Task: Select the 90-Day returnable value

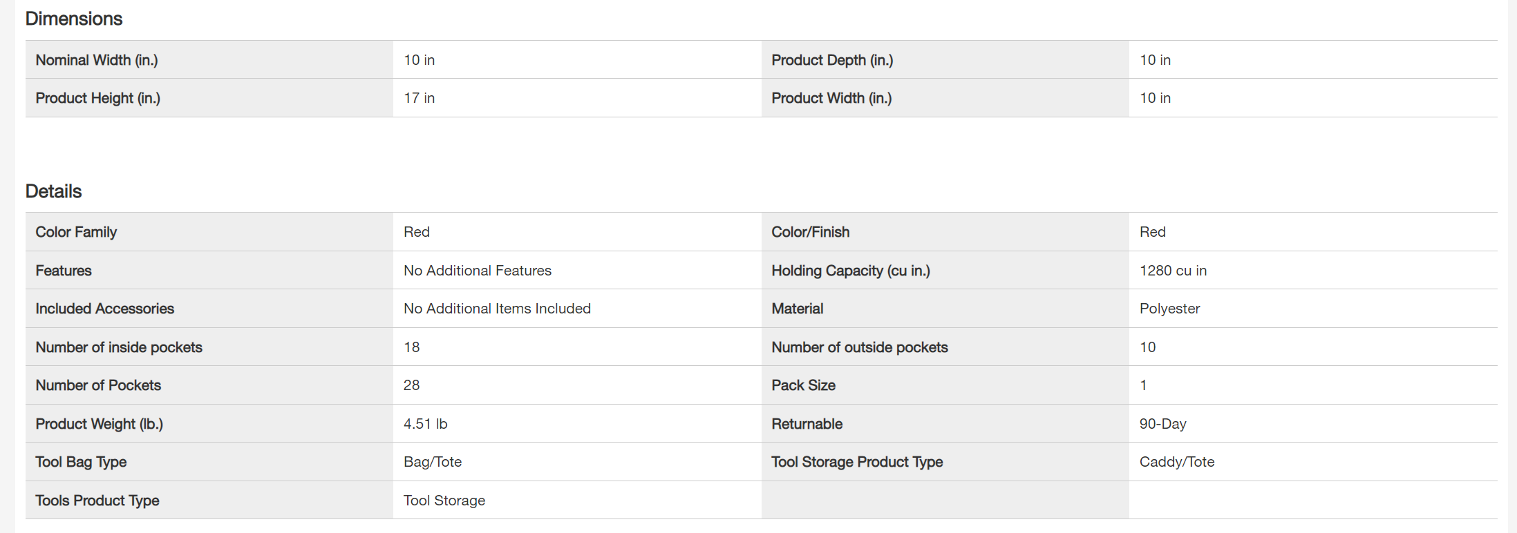Action: [1162, 424]
